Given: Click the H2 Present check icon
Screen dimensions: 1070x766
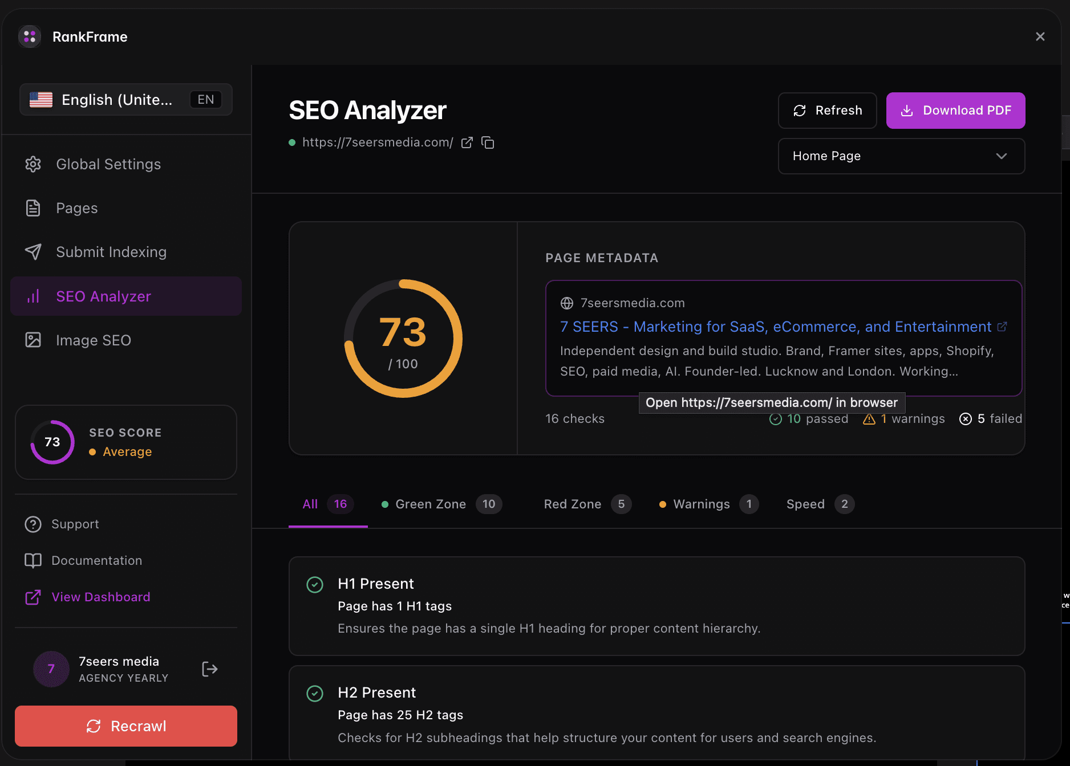Looking at the screenshot, I should [315, 694].
